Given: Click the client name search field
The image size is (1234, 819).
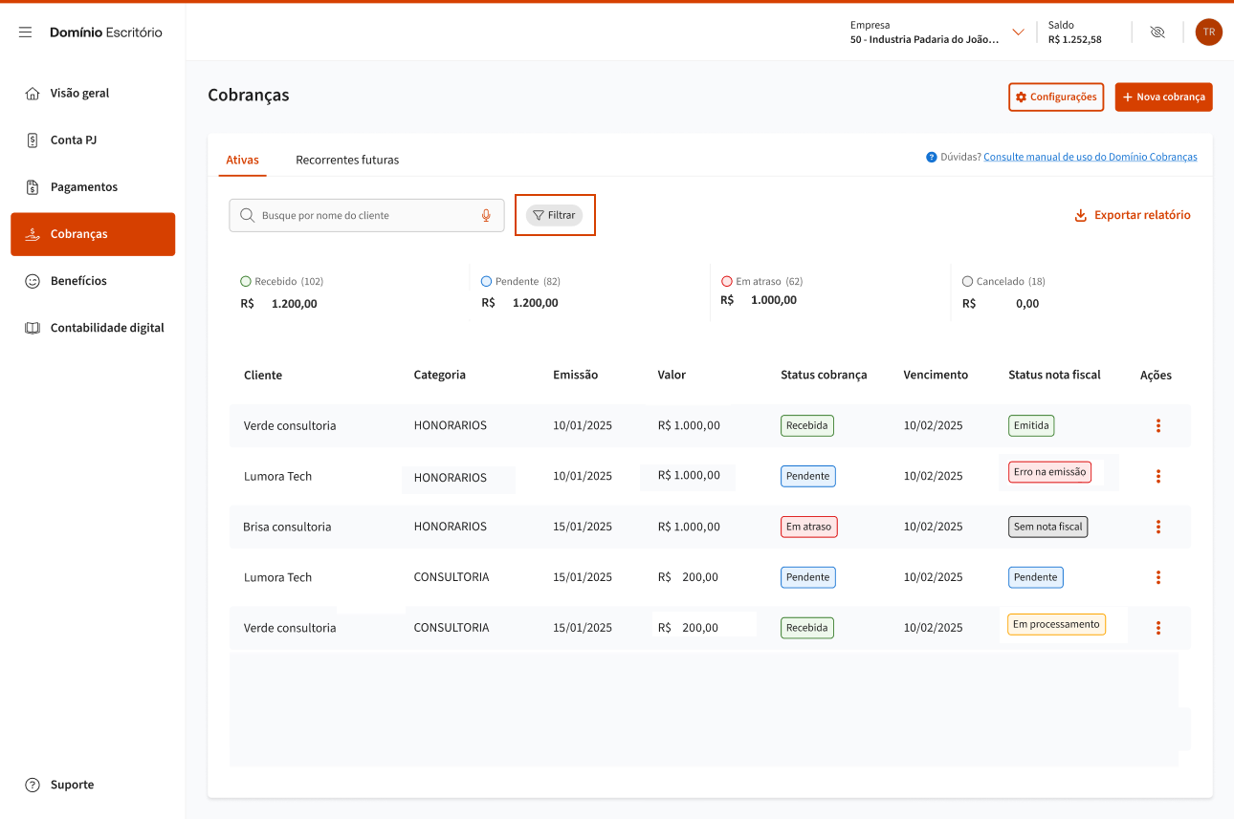Looking at the screenshot, I should [364, 216].
